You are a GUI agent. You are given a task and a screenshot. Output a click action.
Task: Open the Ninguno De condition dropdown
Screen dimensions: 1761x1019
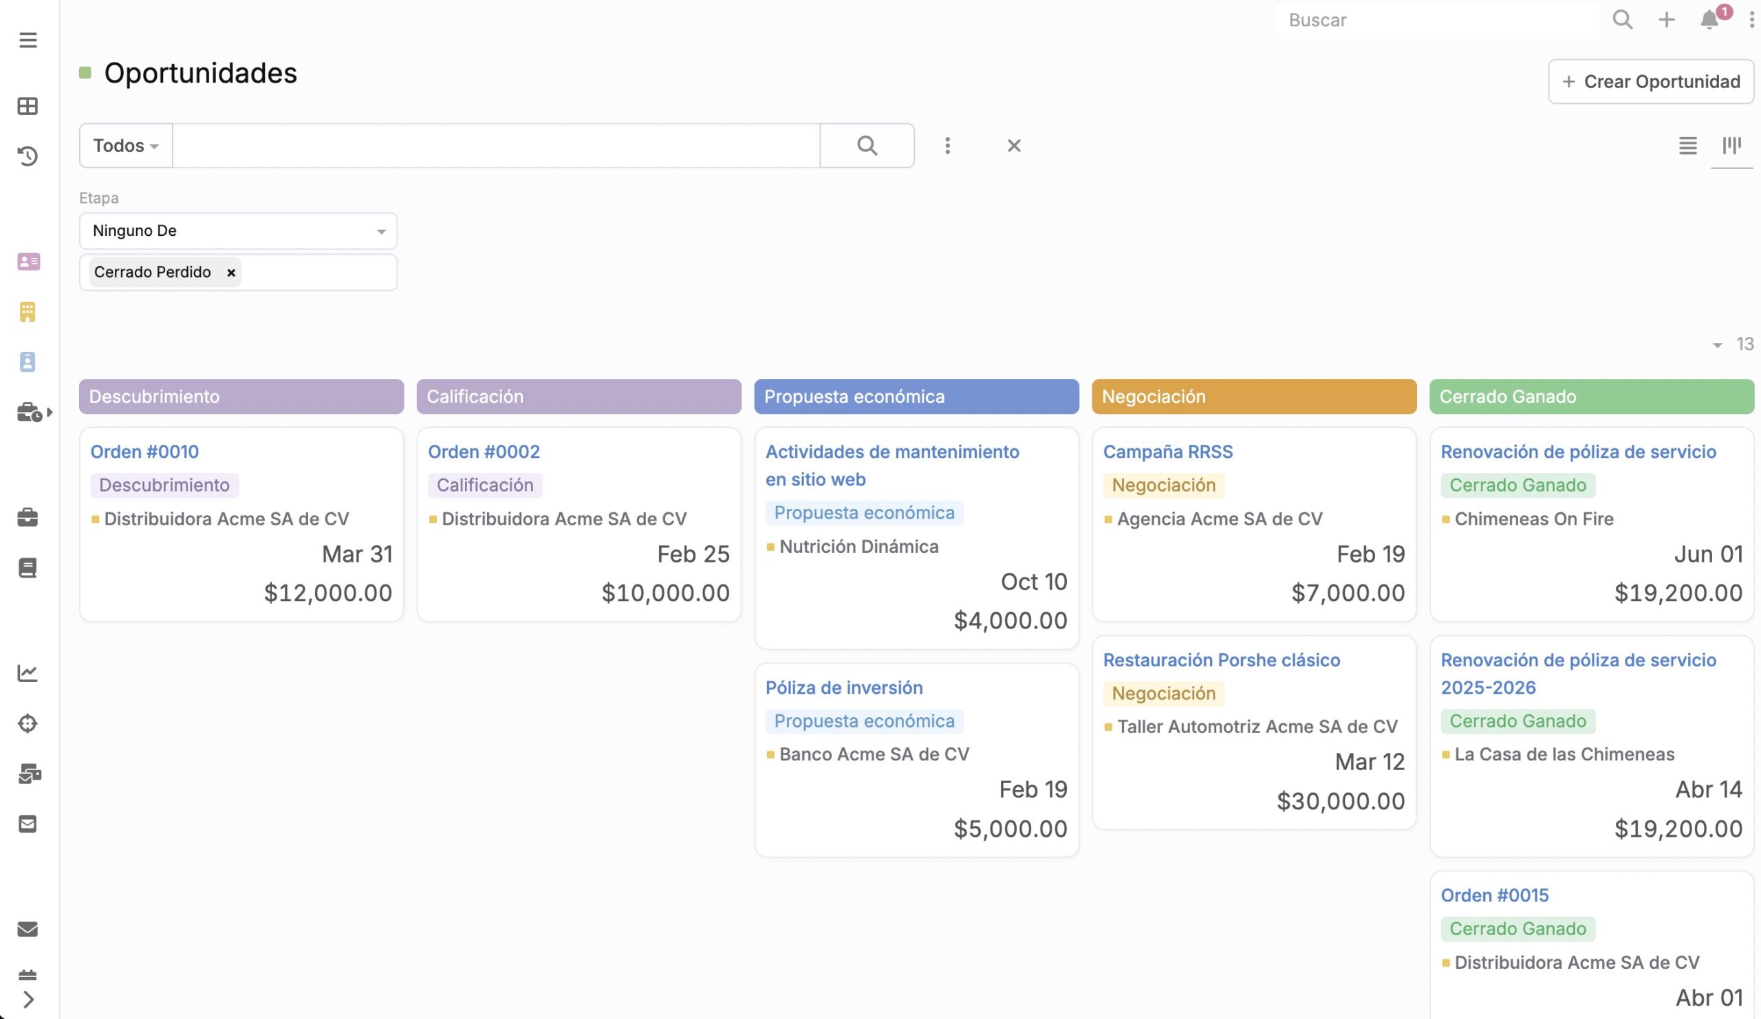coord(238,230)
